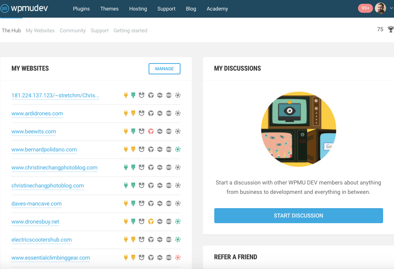Click the snapshot icon for christinechangphotoblog.com without www
394x269 pixels.
[x=178, y=186]
